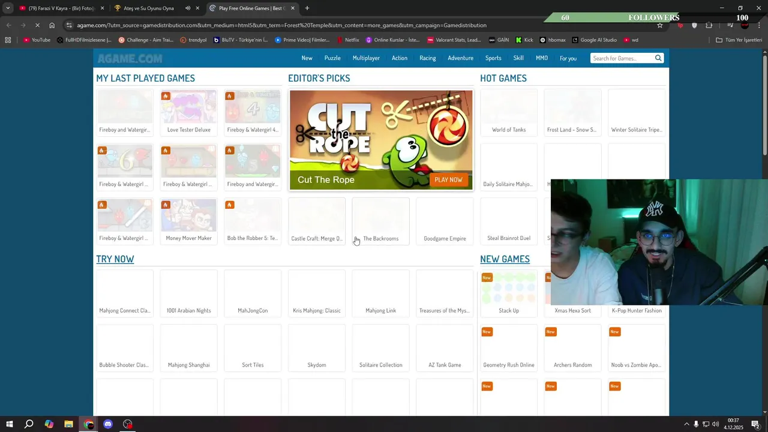Click the search magnifier icon on Agame
Image resolution: width=768 pixels, height=432 pixels.
pyautogui.click(x=658, y=58)
